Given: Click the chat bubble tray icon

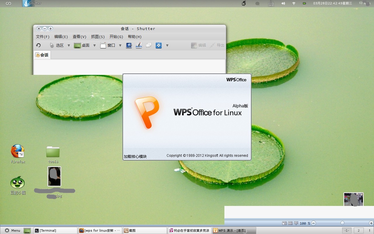Looking at the screenshot, I should tap(257, 4).
